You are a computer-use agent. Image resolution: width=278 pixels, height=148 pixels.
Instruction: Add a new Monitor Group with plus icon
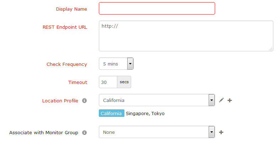click(x=221, y=132)
